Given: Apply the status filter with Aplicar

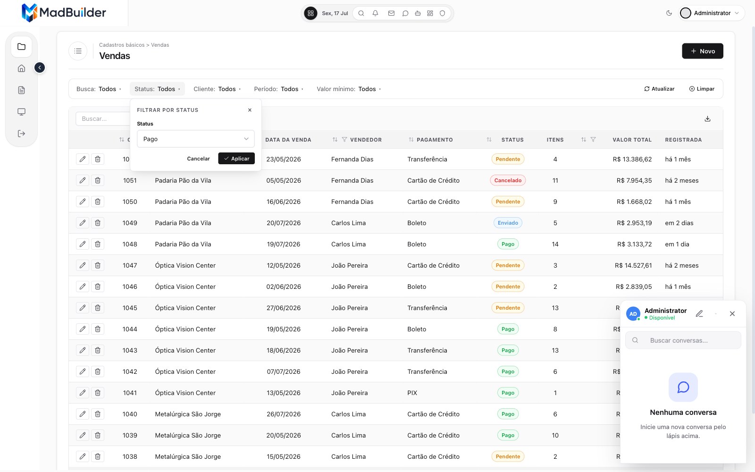Looking at the screenshot, I should pyautogui.click(x=236, y=159).
